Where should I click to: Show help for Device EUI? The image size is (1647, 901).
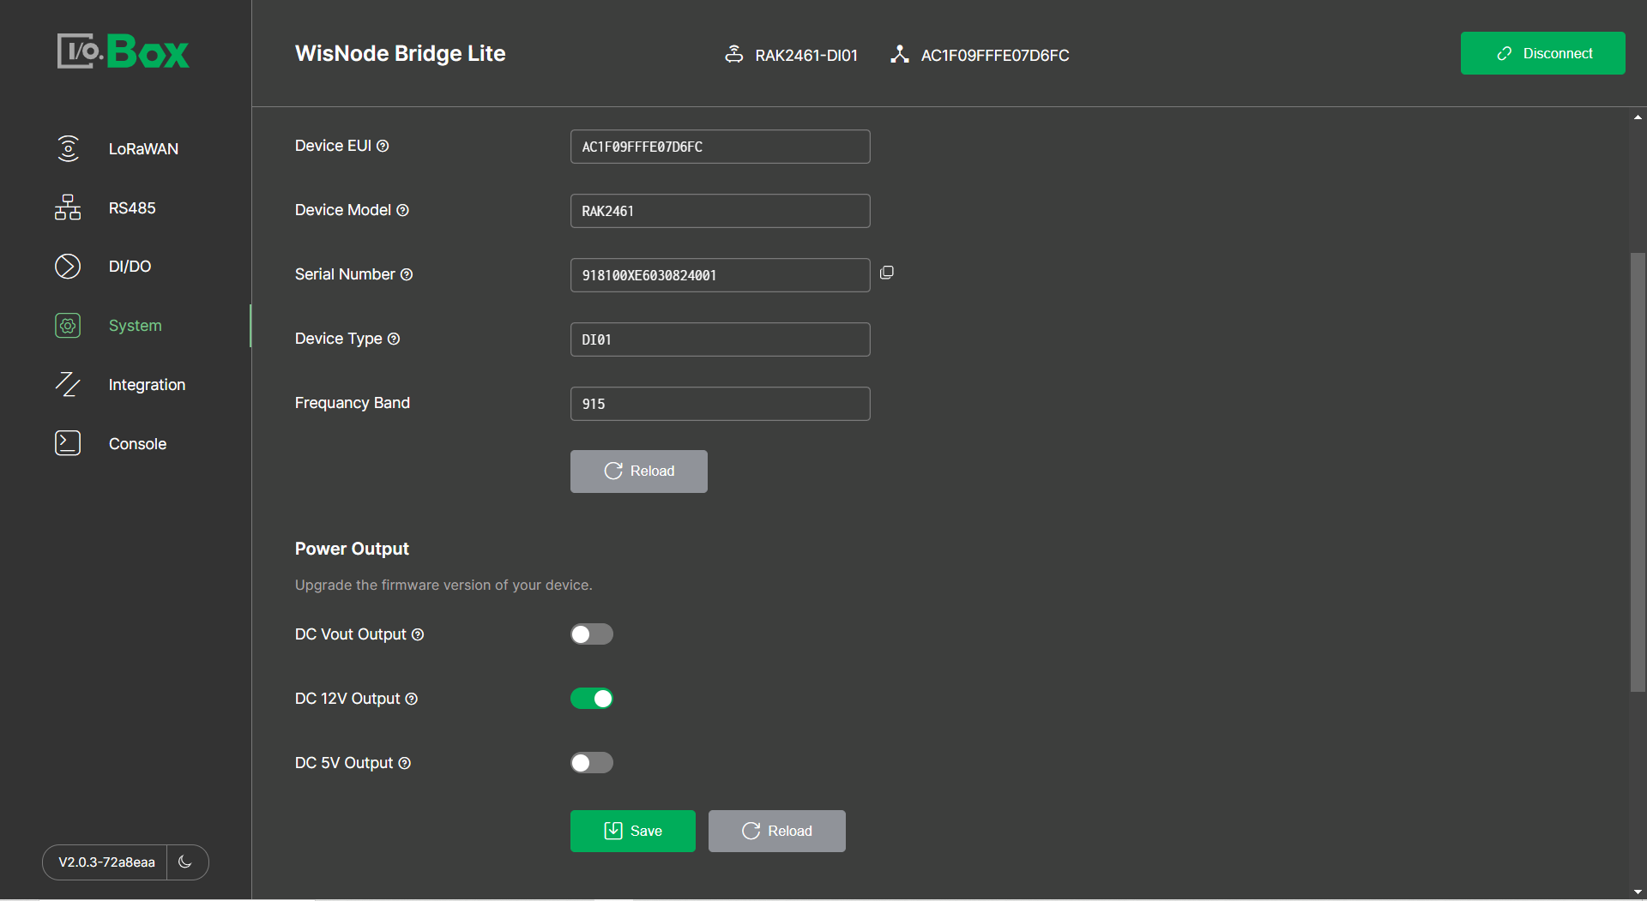coord(383,146)
